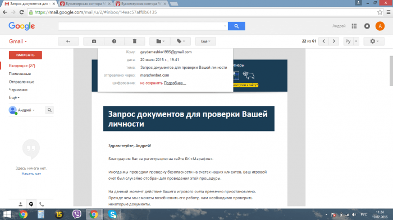This screenshot has width=393, height=220.
Task: Open Skype from the taskbar
Action: pyautogui.click(x=112, y=214)
